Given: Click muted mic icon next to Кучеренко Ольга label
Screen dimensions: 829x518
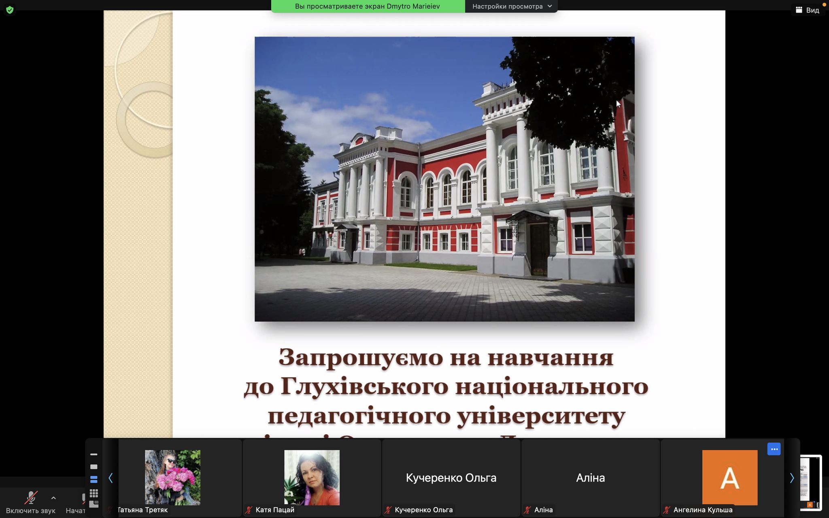Looking at the screenshot, I should pos(388,510).
